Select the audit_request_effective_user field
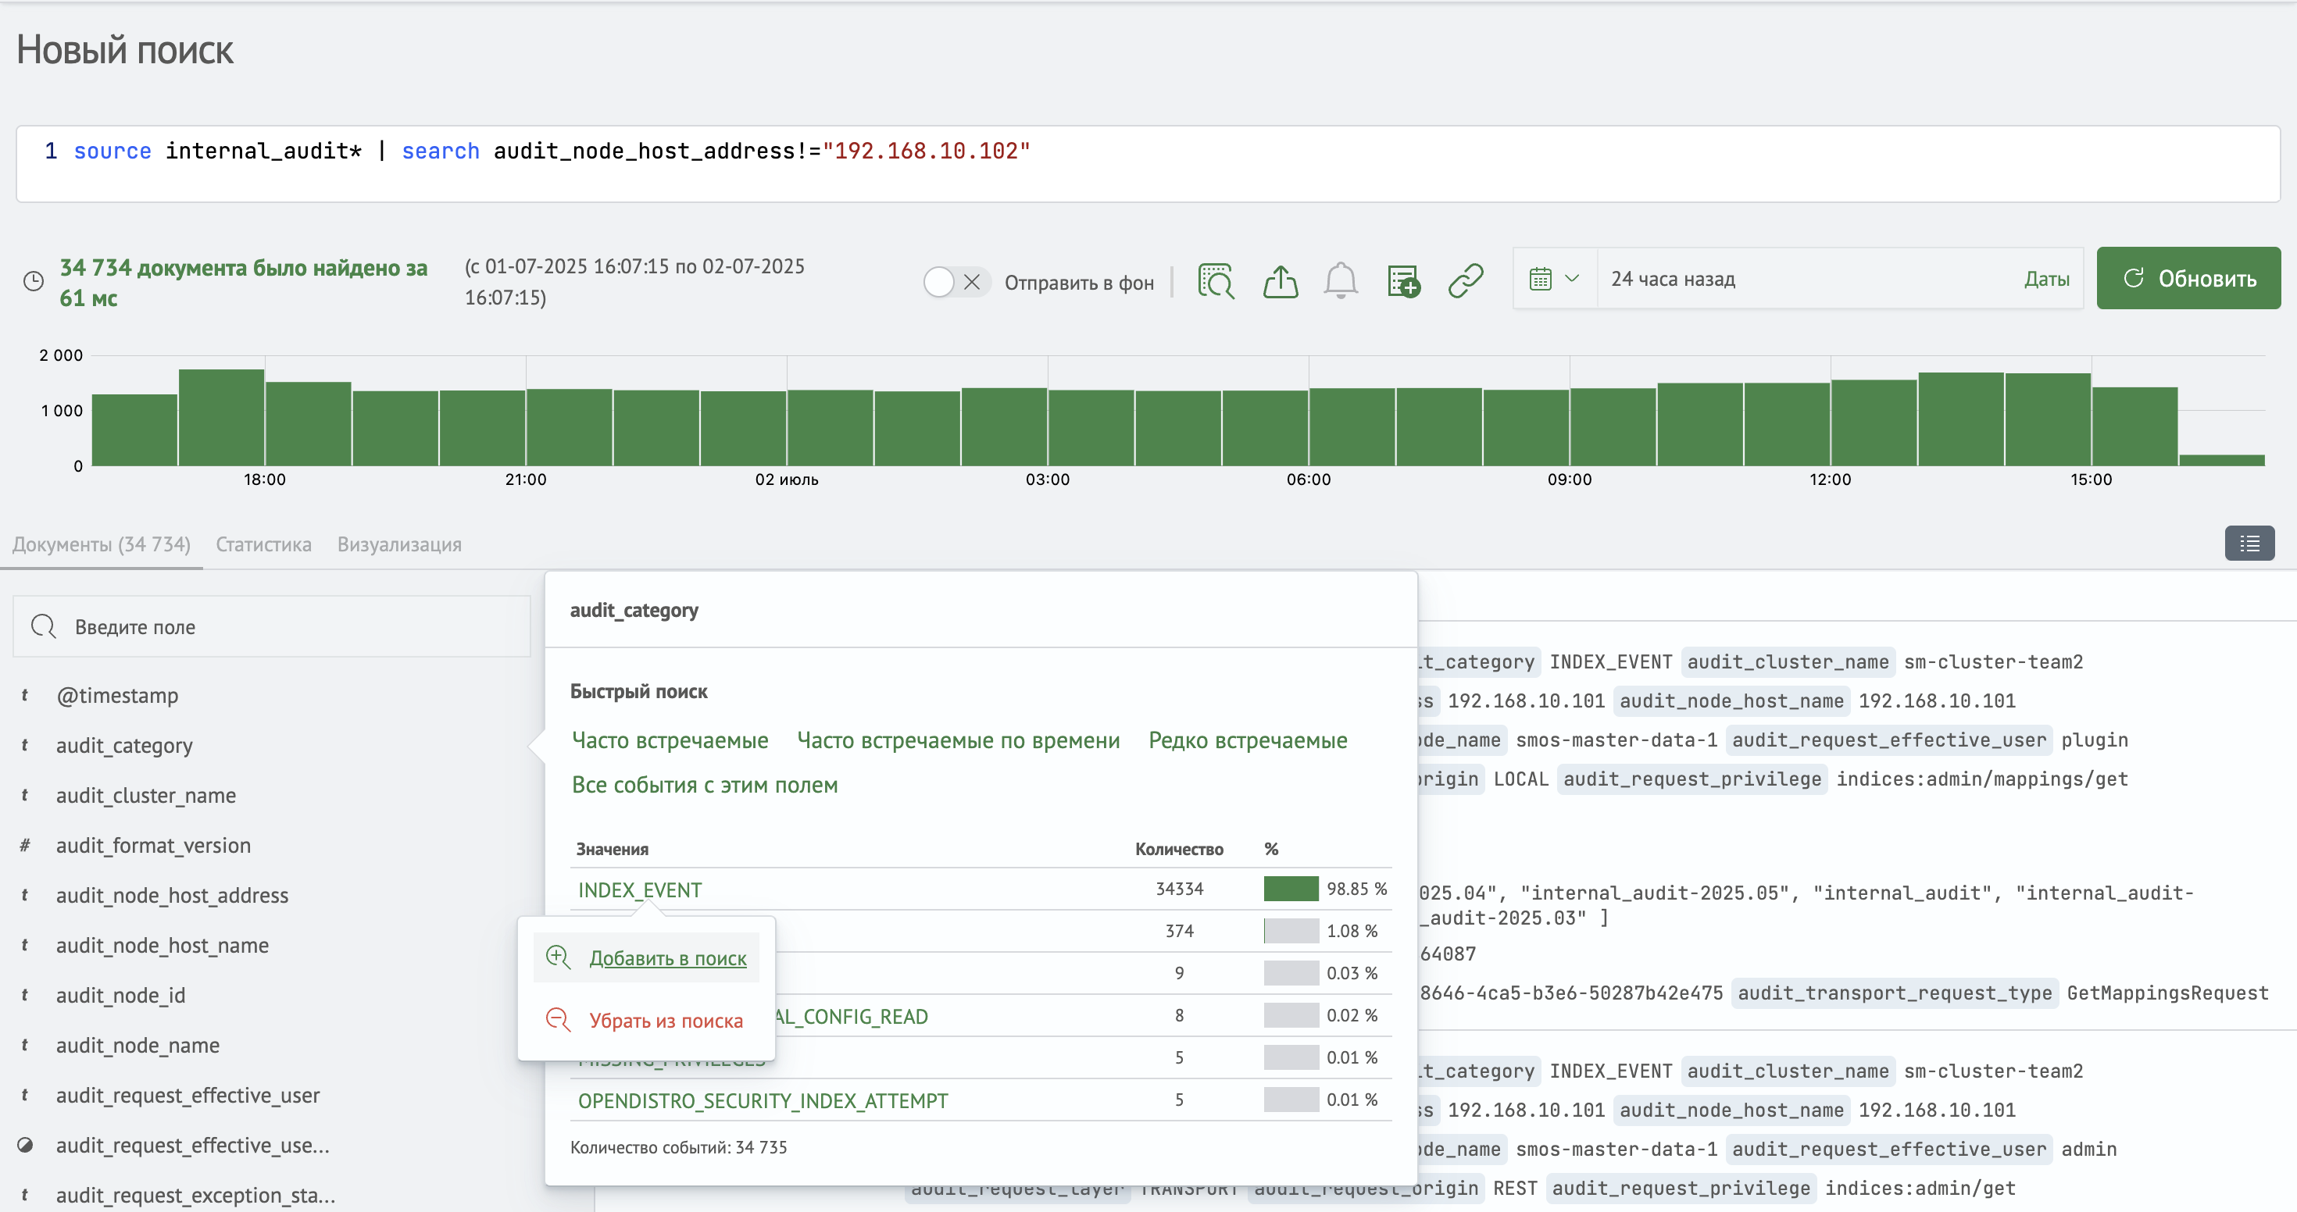Screen dimensions: 2297x1212 pos(188,1094)
